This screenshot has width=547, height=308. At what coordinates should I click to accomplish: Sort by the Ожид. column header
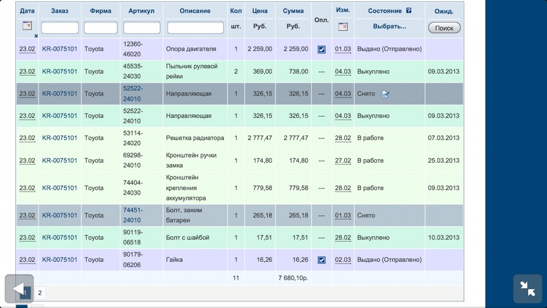click(x=444, y=11)
